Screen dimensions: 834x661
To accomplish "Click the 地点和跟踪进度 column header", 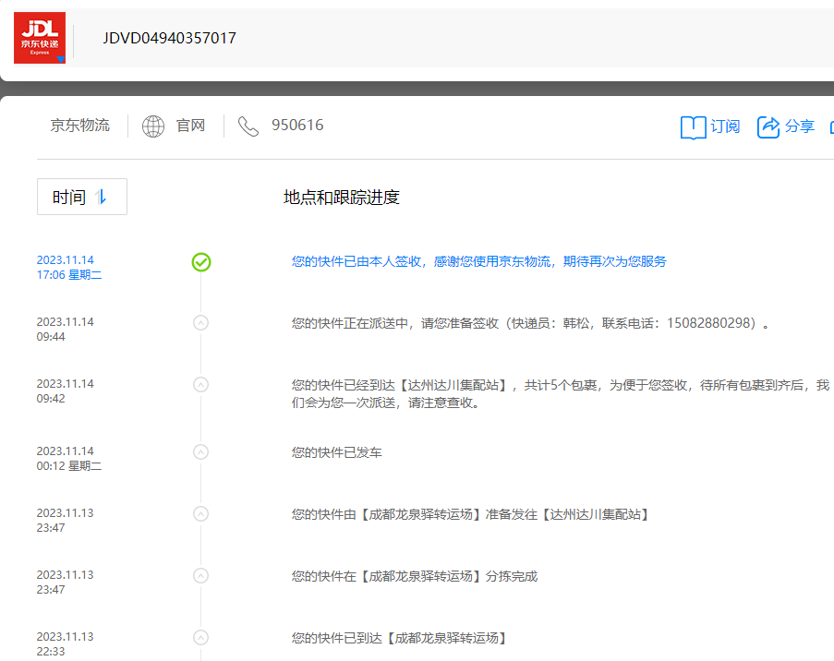I will tap(341, 198).
